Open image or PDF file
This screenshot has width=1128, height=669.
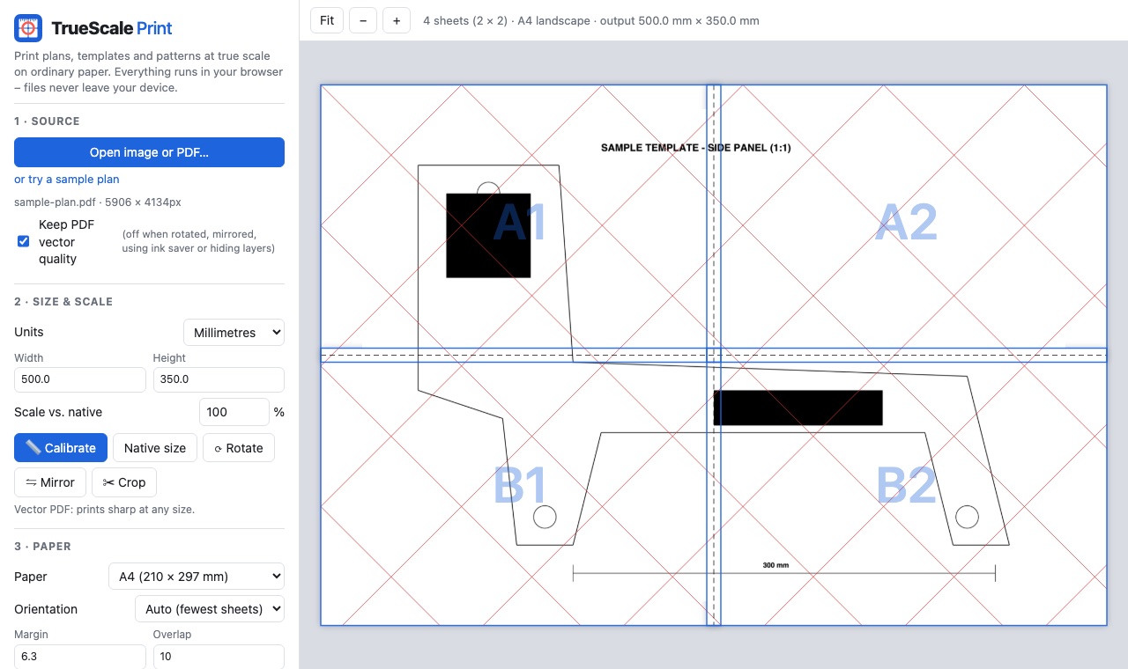149,152
